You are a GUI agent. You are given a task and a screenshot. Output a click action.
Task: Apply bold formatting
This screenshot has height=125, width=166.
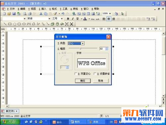click(x=68, y=19)
